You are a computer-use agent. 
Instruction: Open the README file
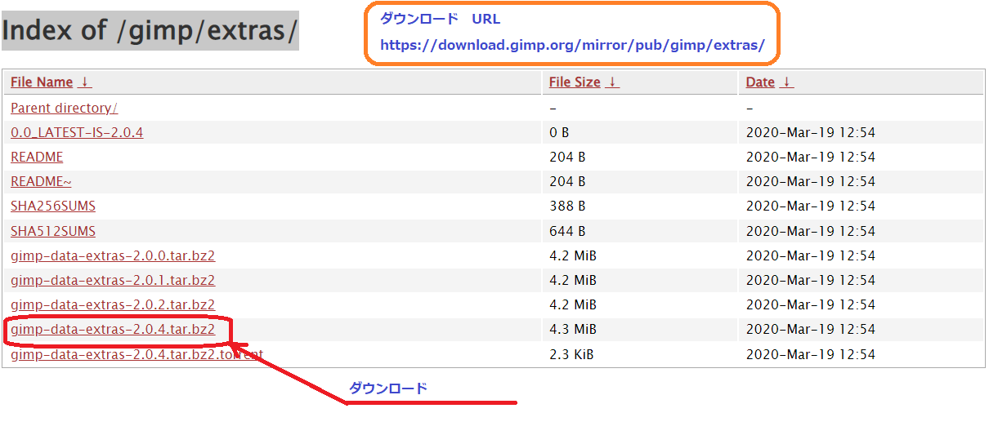(x=37, y=157)
